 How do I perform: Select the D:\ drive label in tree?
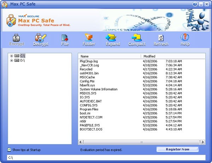click(23, 60)
